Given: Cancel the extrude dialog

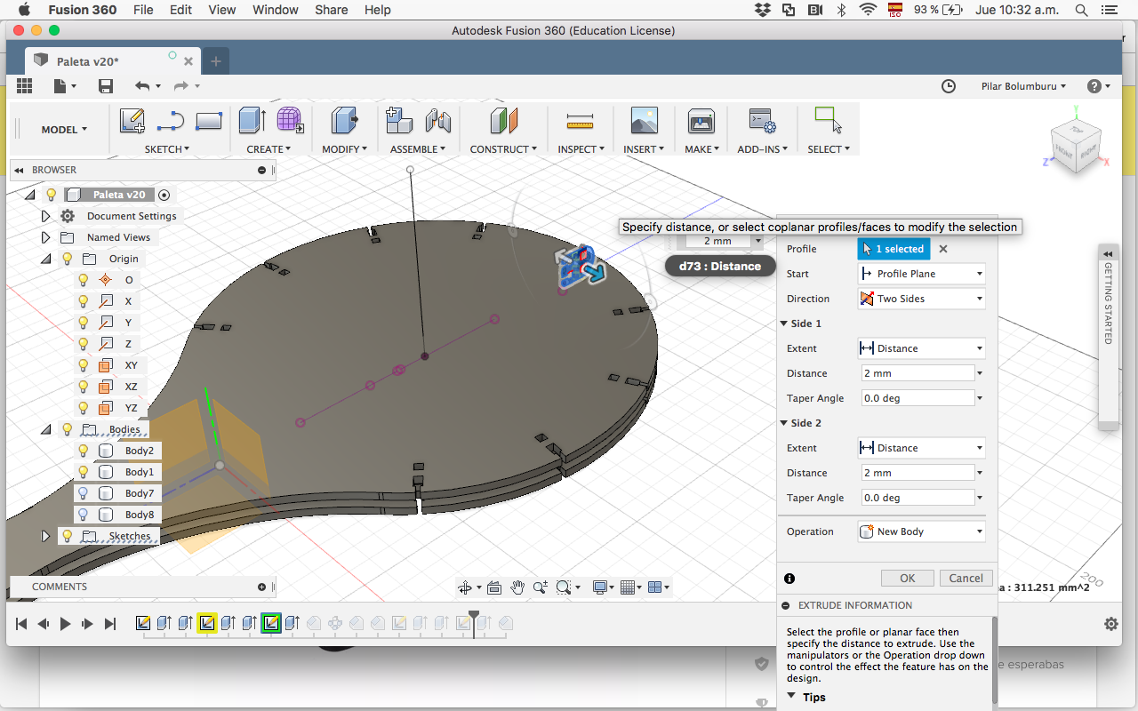Looking at the screenshot, I should 966,578.
